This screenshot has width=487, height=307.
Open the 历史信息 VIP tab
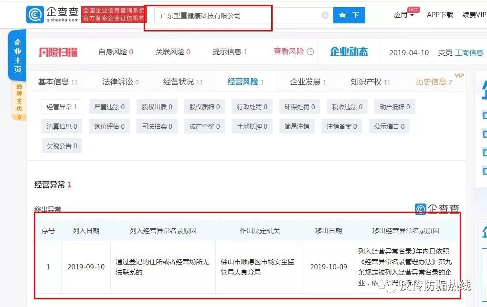434,82
